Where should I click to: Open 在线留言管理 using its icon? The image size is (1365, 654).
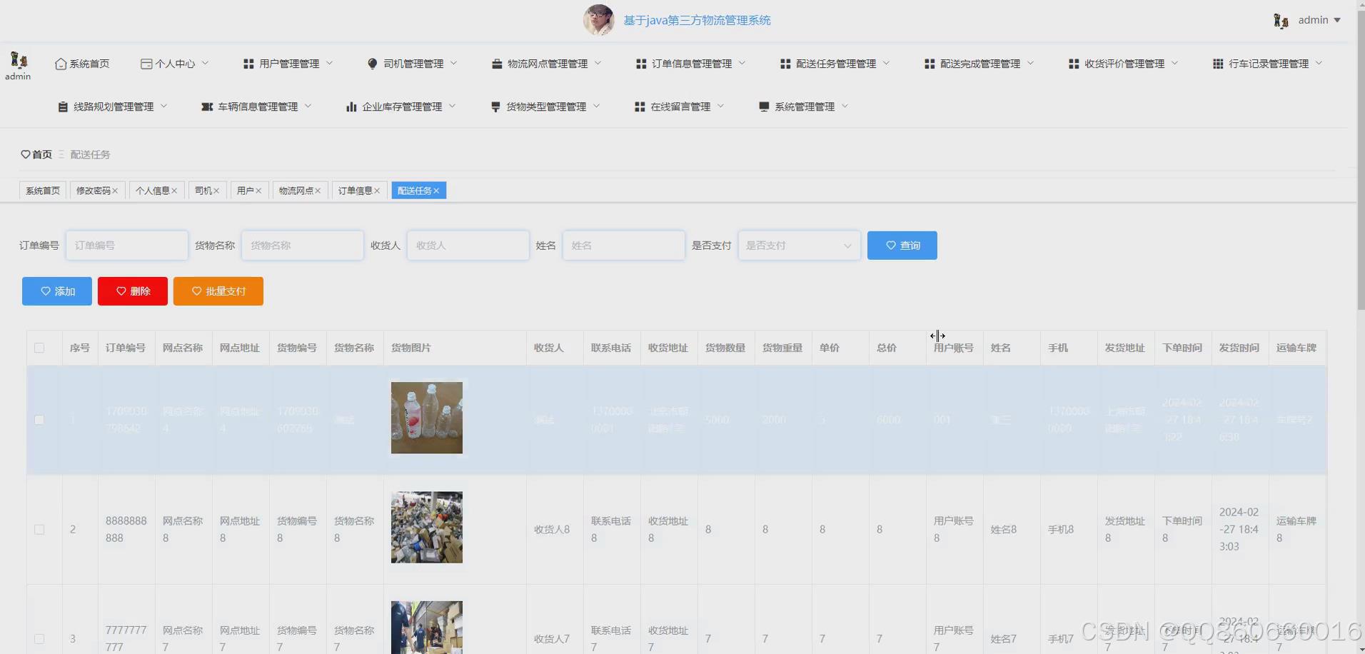(x=639, y=106)
